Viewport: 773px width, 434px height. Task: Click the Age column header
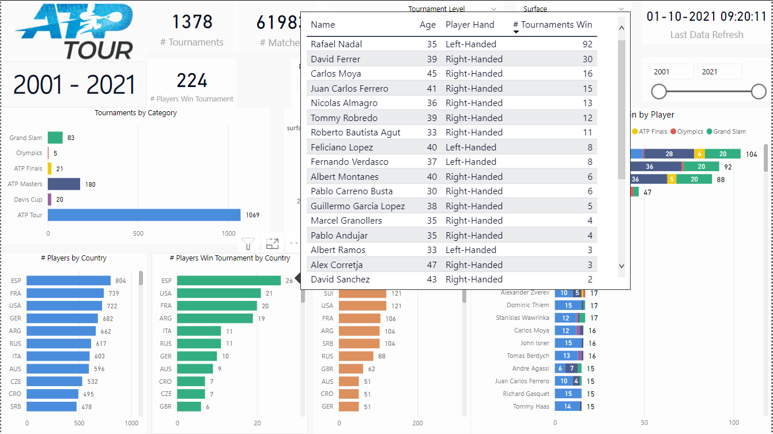pos(428,25)
